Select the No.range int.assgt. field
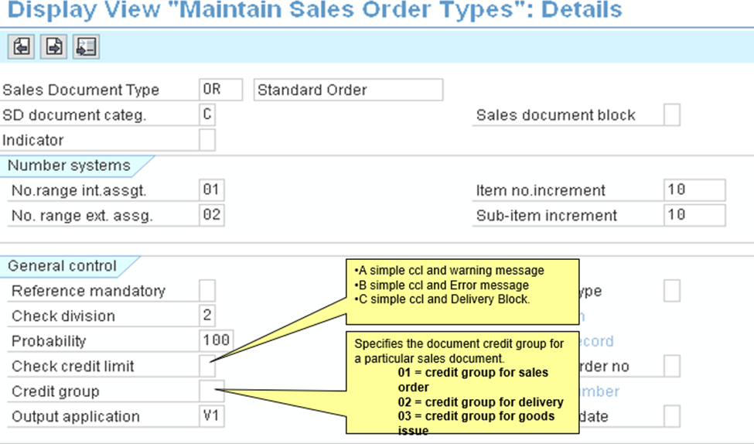754x444 pixels. (x=211, y=190)
